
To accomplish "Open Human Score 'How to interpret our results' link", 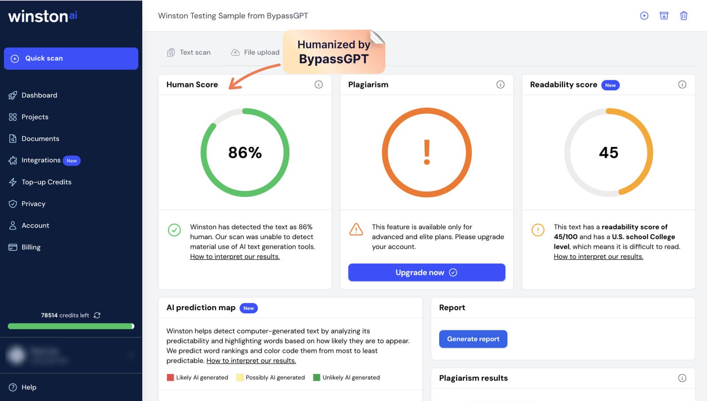I will coord(235,257).
